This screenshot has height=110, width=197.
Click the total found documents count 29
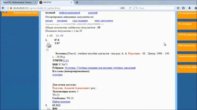point(99,28)
